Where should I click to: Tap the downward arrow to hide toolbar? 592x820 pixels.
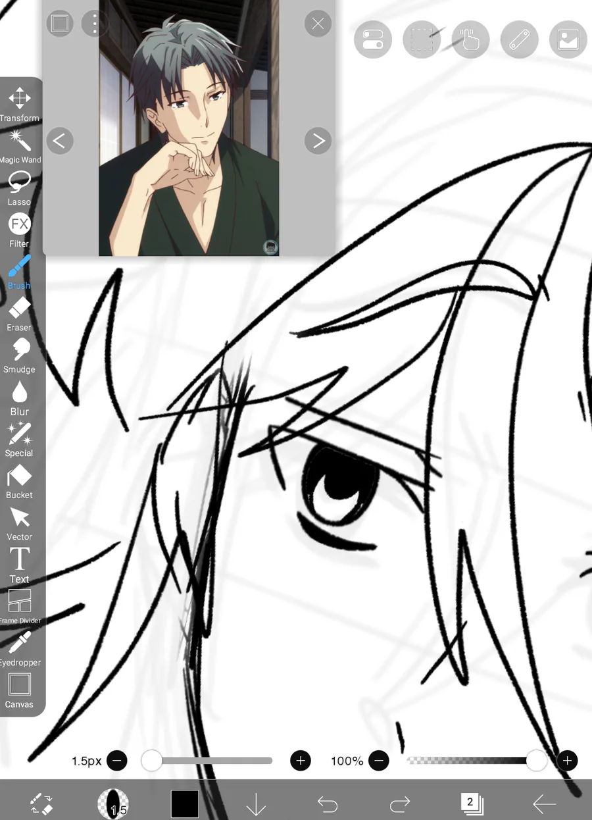tap(256, 804)
